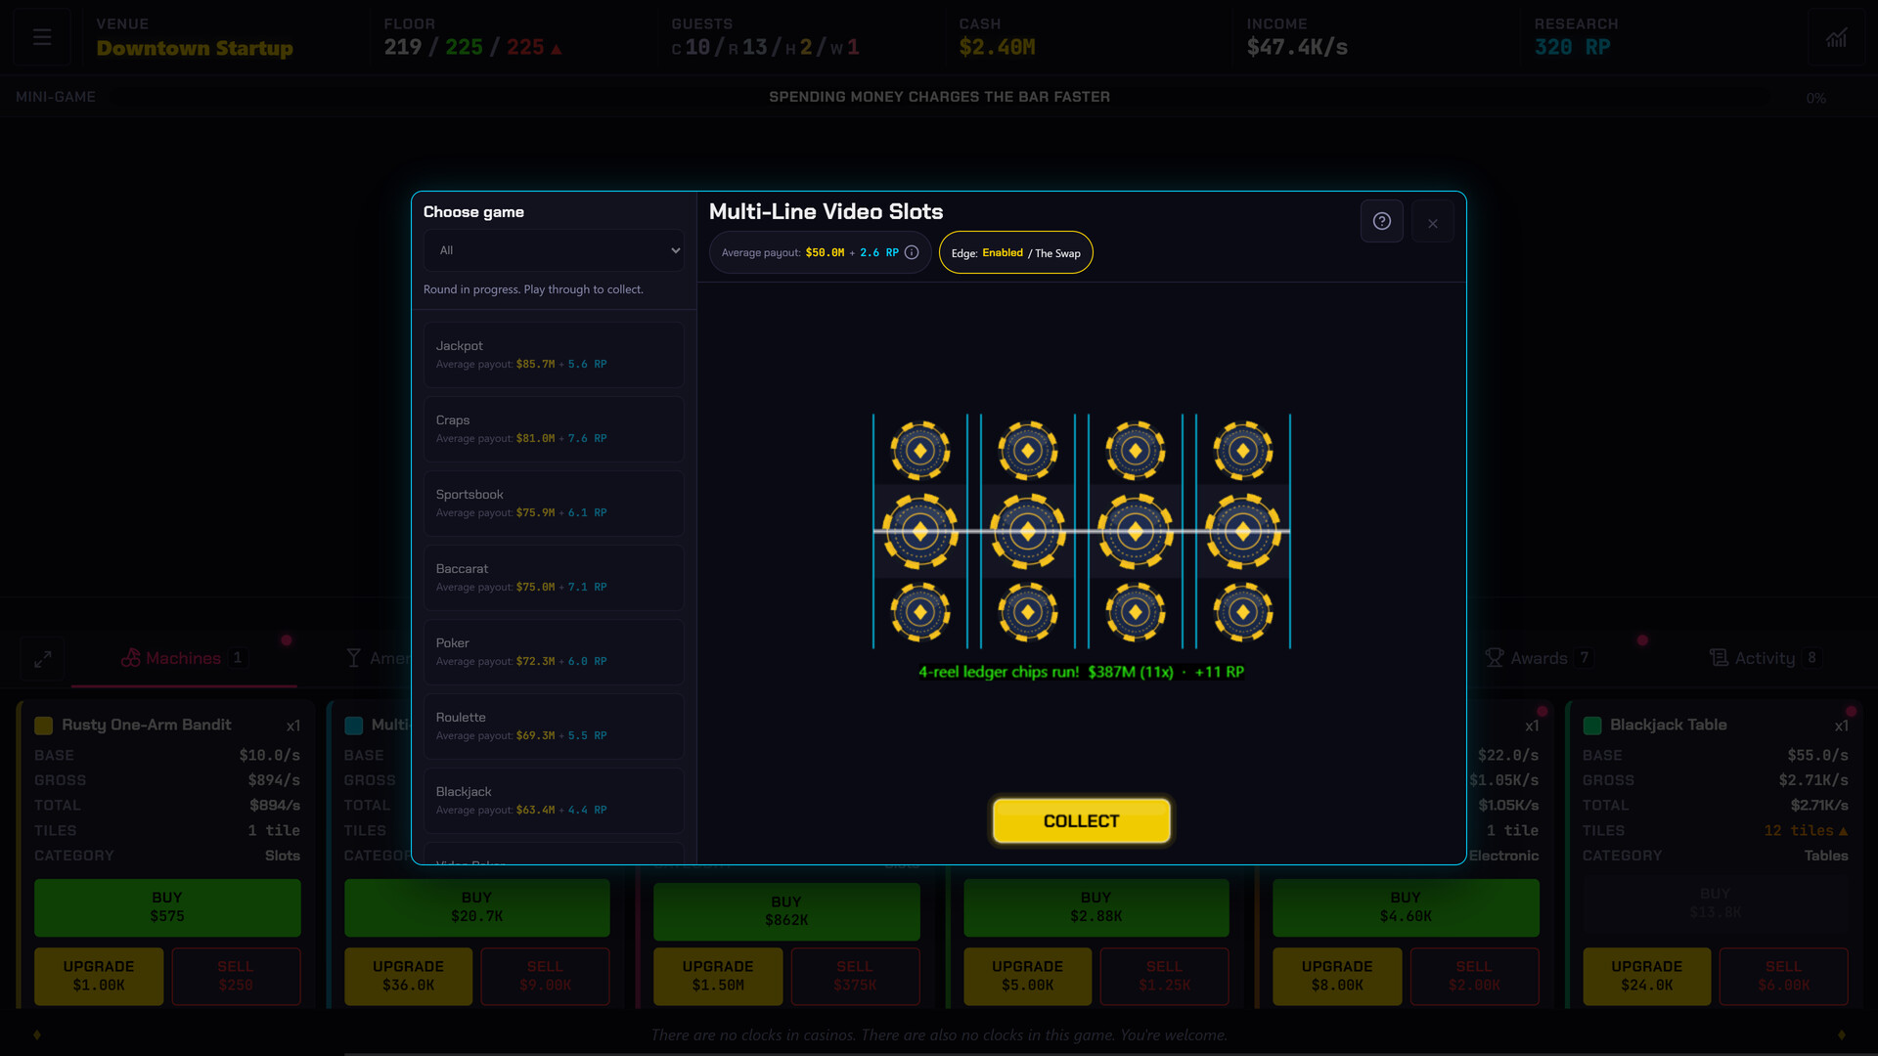Click the third reel bottom chip
This screenshot has height=1056, width=1878.
pos(1136,612)
